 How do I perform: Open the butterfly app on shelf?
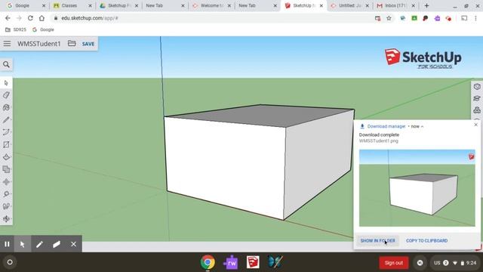point(275,262)
